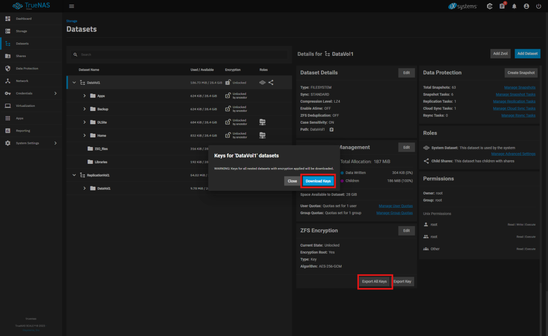Copy the DataVol1 path with clipboard icon
Image resolution: width=548 pixels, height=336 pixels.
point(332,130)
